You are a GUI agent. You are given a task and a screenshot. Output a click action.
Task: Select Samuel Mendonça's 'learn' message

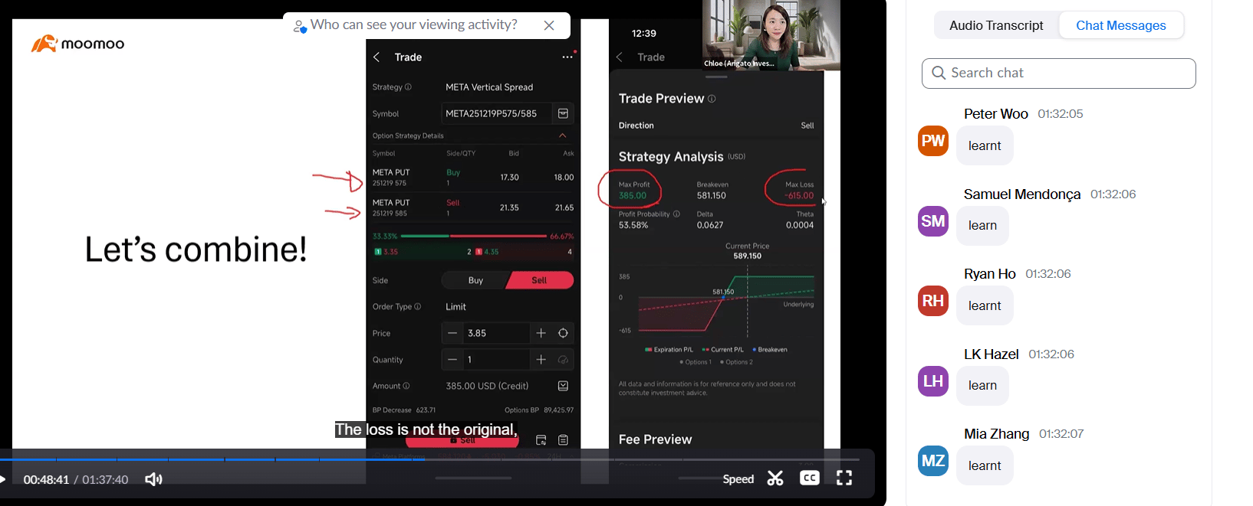982,226
